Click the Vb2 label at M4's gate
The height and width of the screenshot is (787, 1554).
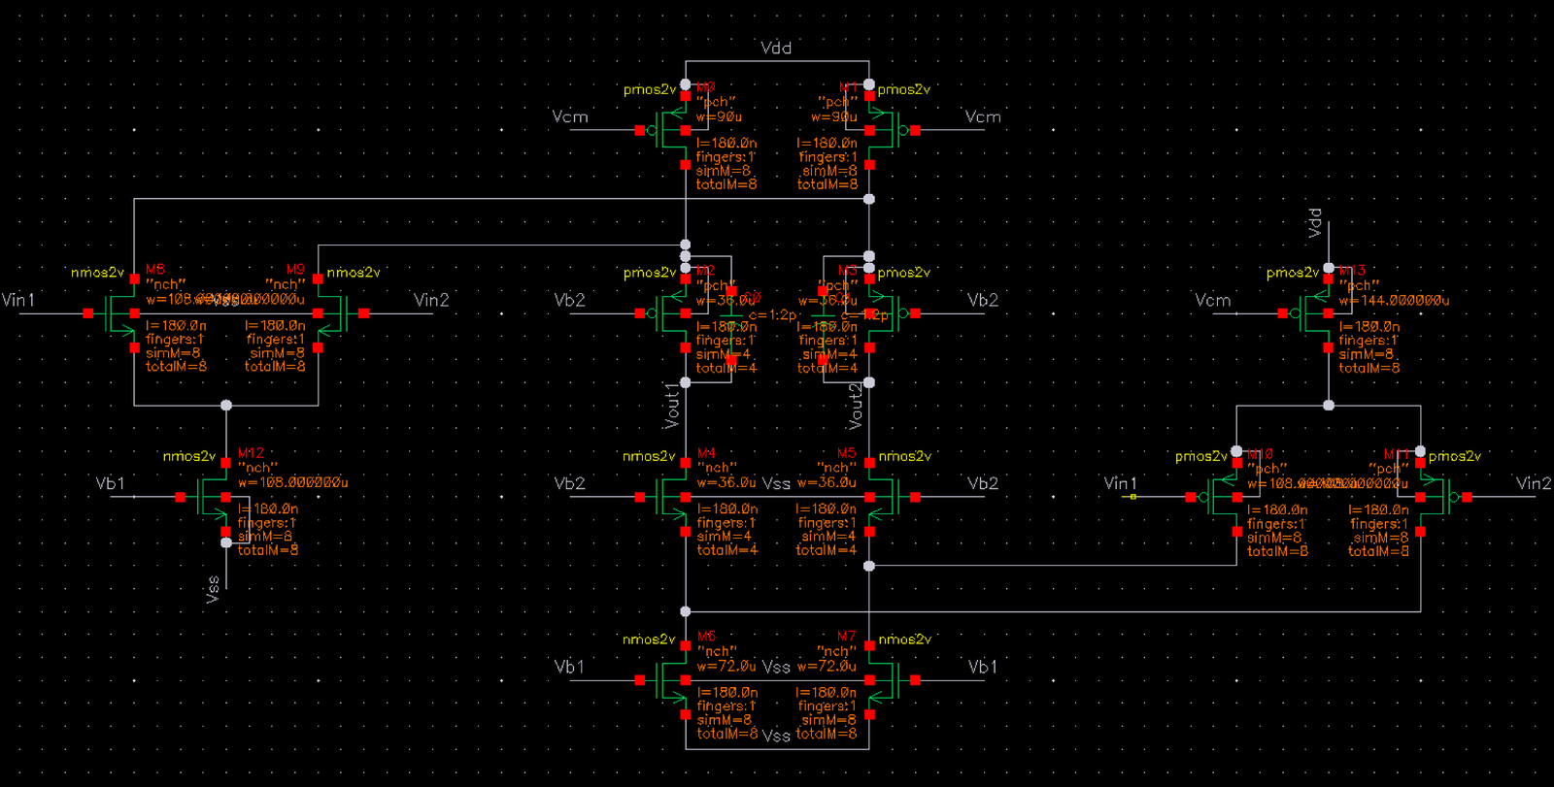point(570,483)
